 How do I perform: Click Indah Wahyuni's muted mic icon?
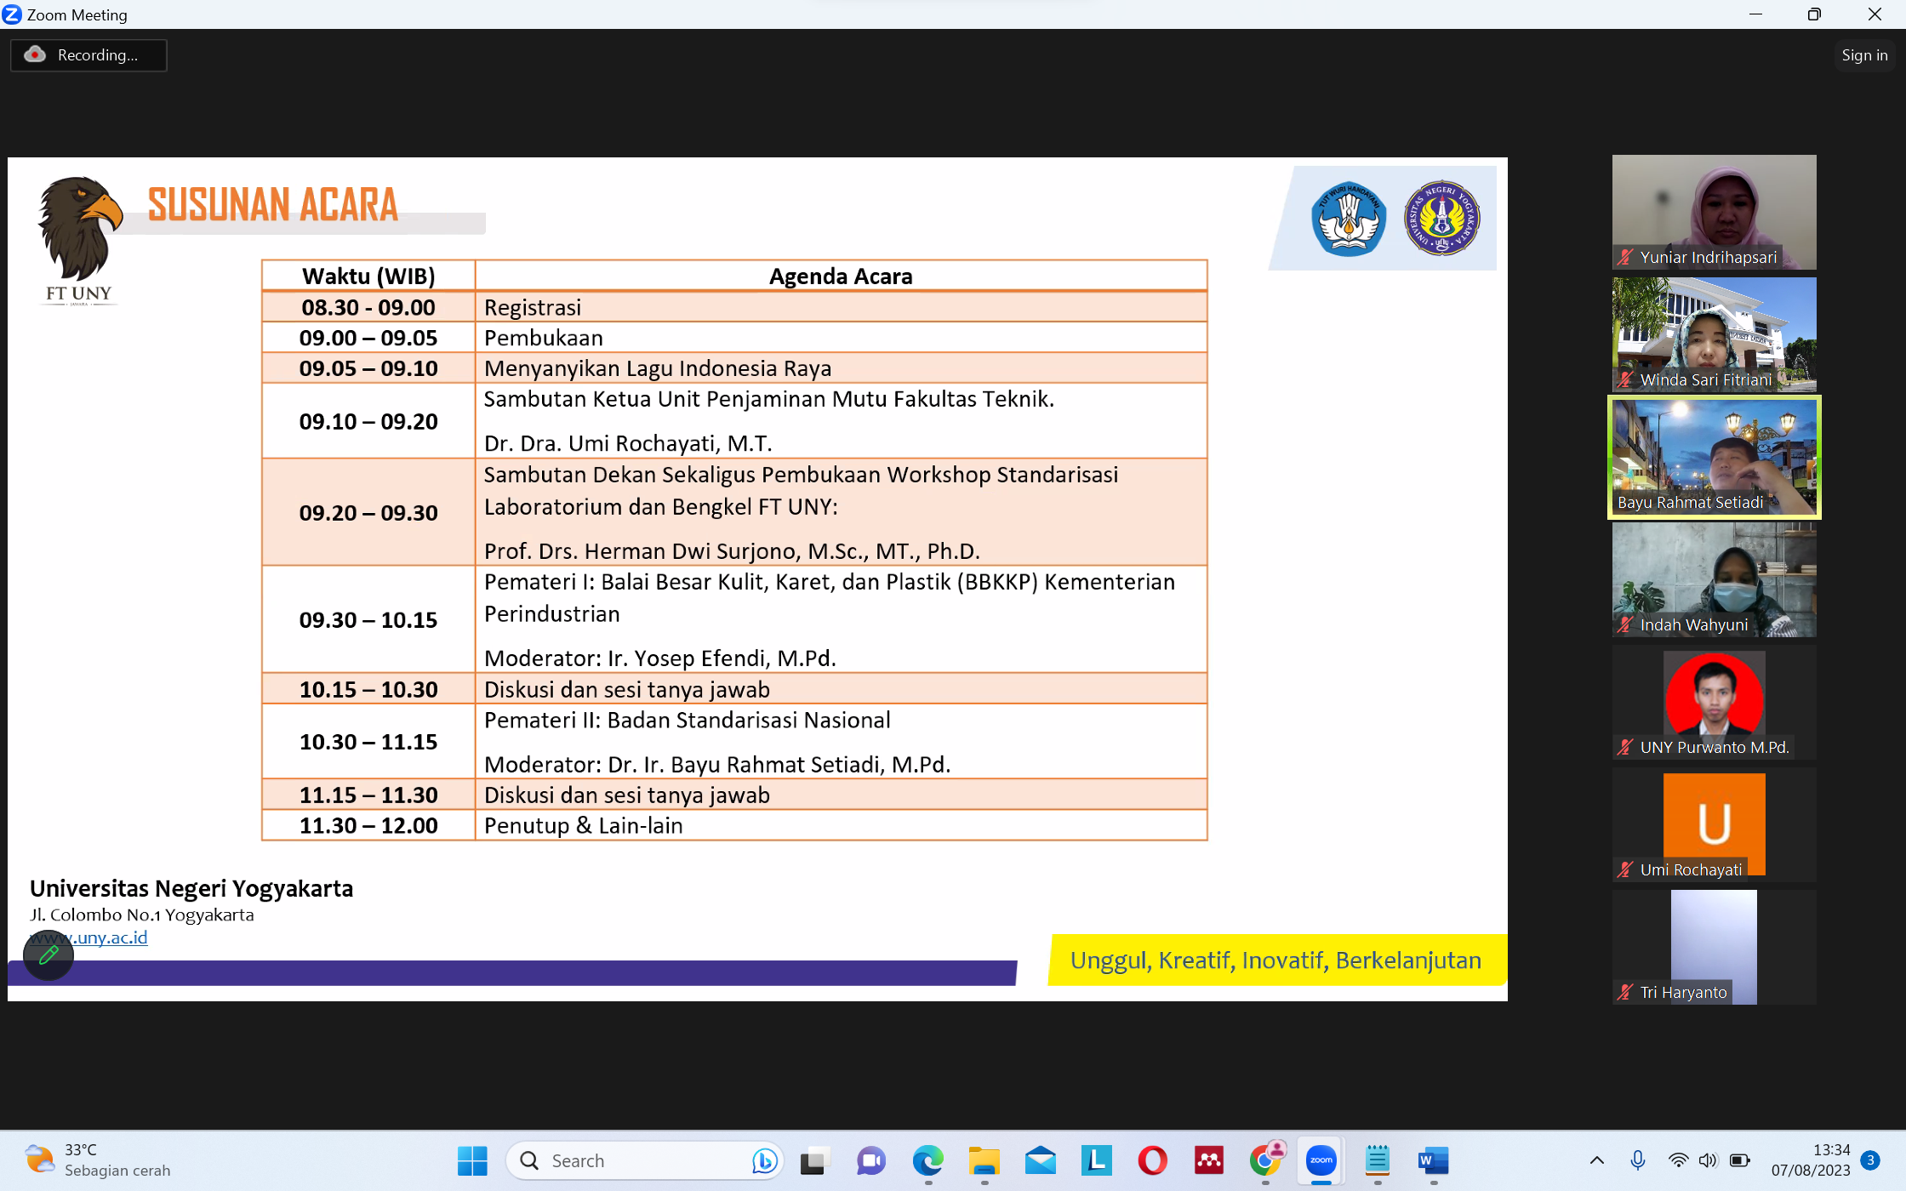tap(1625, 625)
